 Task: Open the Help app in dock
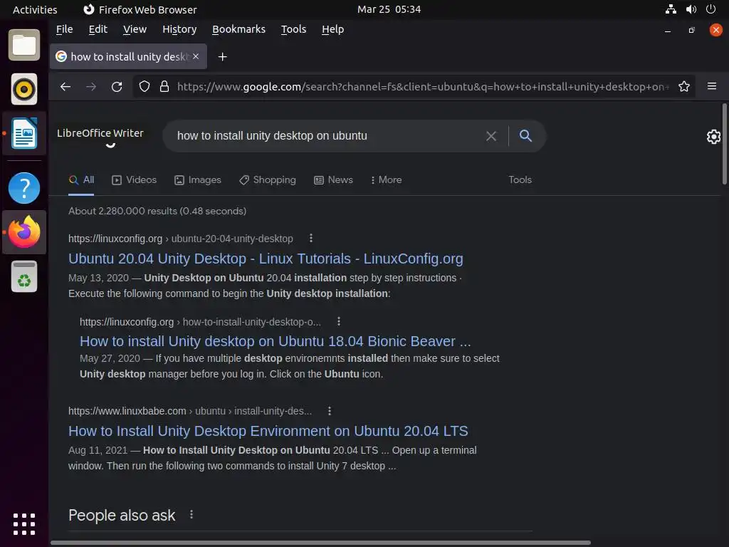pyautogui.click(x=24, y=188)
